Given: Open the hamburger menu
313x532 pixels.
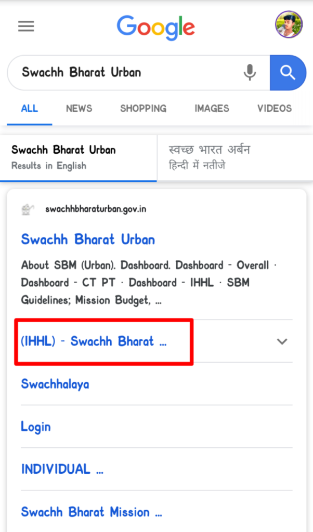Looking at the screenshot, I should click(x=26, y=26).
